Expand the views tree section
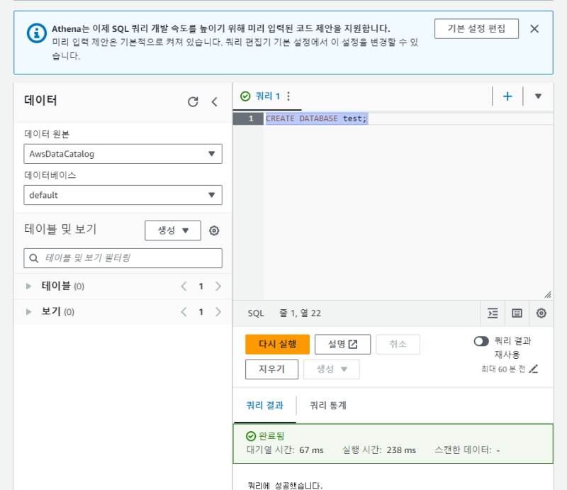This screenshot has height=490, width=567. pyautogui.click(x=29, y=312)
